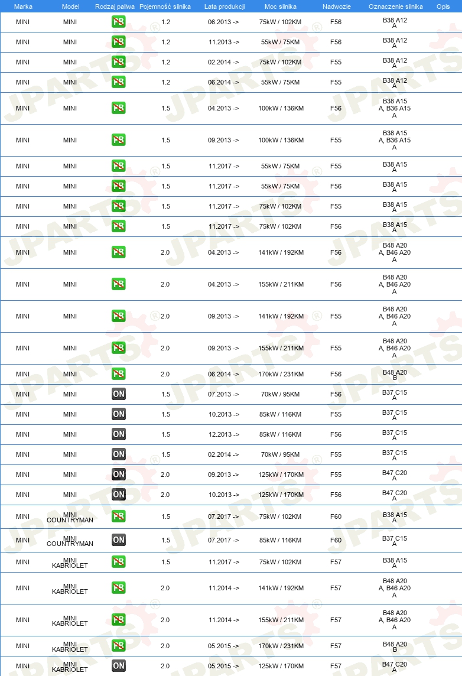Click petrol icon in 11.2017 55kW F56 row
Image resolution: width=462 pixels, height=676 pixels.
pyautogui.click(x=119, y=186)
